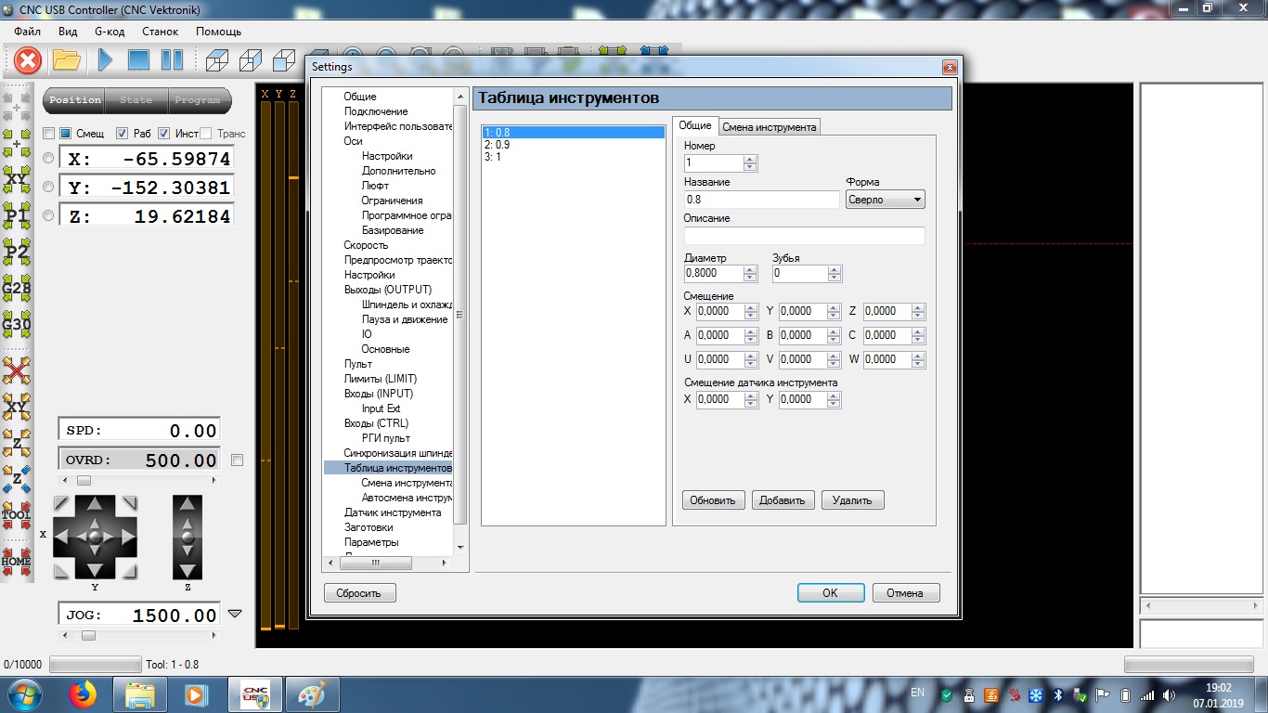This screenshot has height=713, width=1268.
Task: Click the green-arrow plus zero-offset icon
Action: 17,142
